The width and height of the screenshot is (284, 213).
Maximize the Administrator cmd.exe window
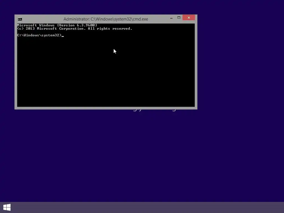click(x=179, y=17)
